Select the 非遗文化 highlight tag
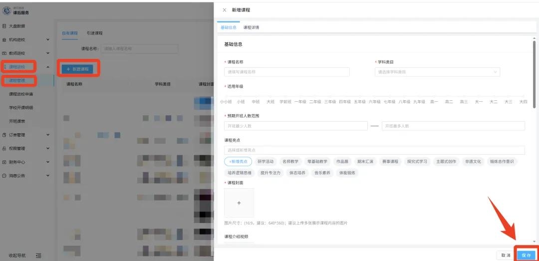Image resolution: width=539 pixels, height=261 pixels. pyautogui.click(x=473, y=162)
